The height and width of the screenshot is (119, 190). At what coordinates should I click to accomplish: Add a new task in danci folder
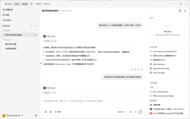36,30
